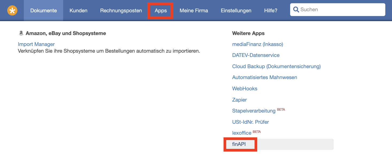Open USt-IdNr. Prüfer link
Viewport: 392px width, 155px height.
pyautogui.click(x=251, y=122)
